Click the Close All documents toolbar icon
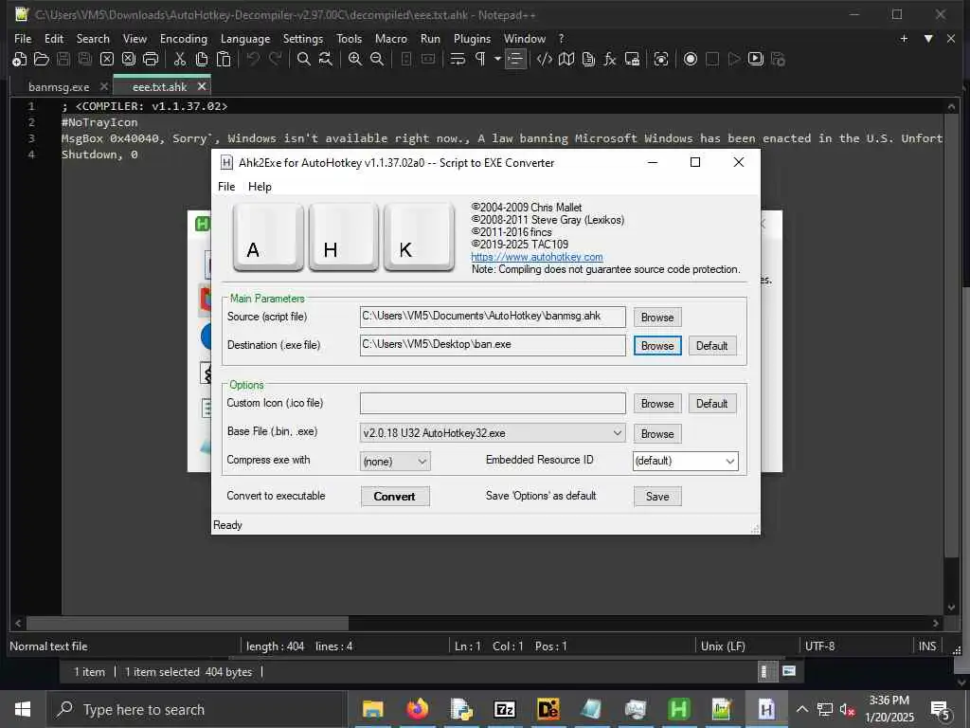Image resolution: width=970 pixels, height=728 pixels. [129, 60]
